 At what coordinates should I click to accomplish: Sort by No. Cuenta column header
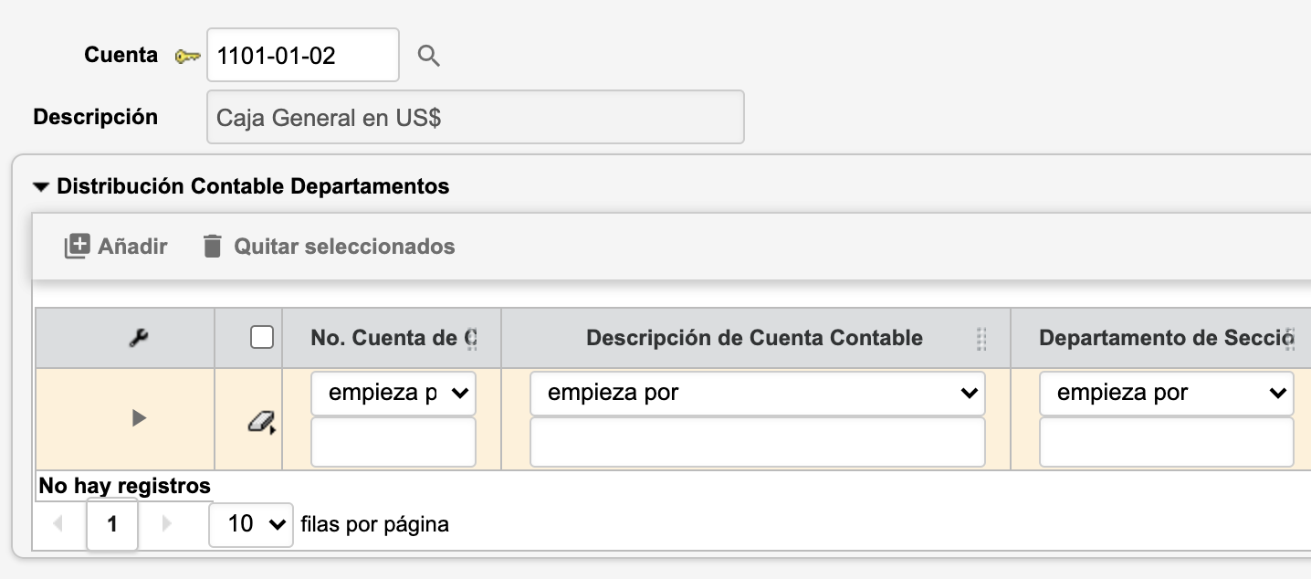[392, 338]
